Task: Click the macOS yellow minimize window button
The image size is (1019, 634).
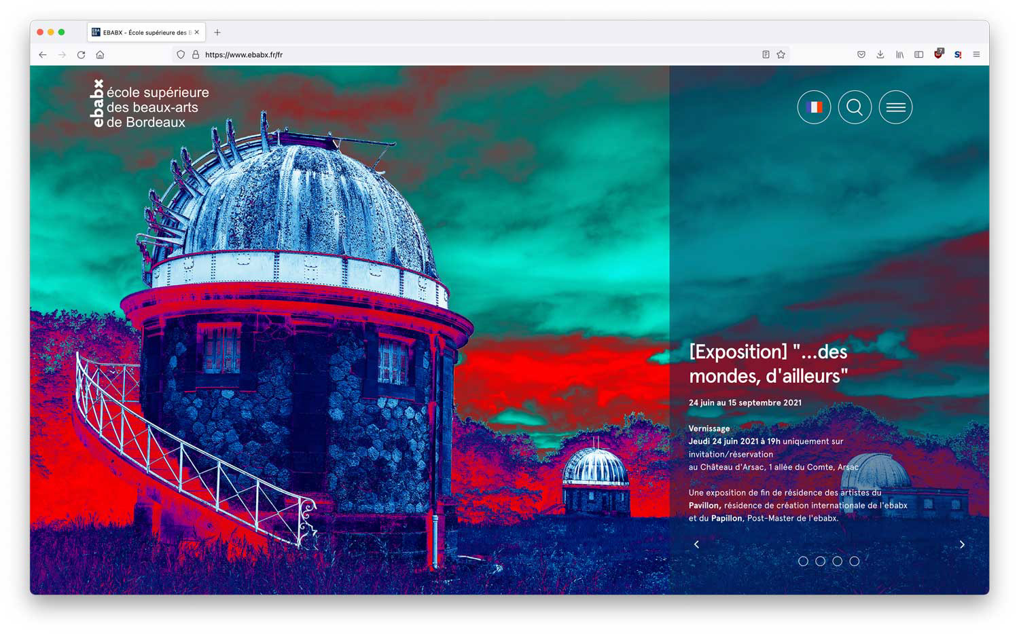Action: pos(50,32)
